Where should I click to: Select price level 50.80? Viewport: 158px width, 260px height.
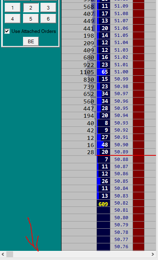[x=121, y=218]
